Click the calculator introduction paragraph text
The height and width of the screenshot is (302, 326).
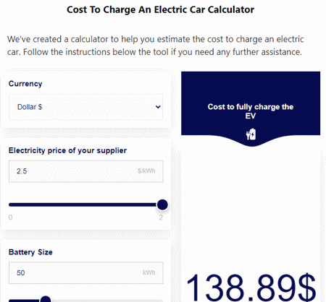point(156,46)
